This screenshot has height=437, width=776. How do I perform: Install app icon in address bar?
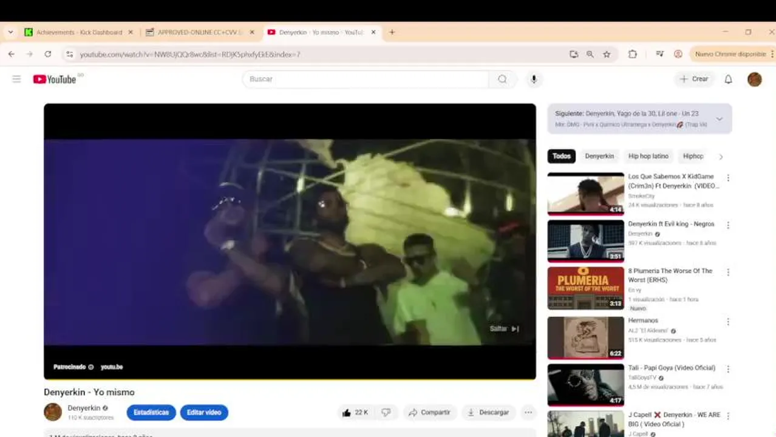pos(574,54)
